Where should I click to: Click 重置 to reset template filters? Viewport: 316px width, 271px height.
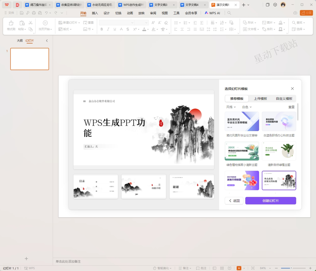291,107
